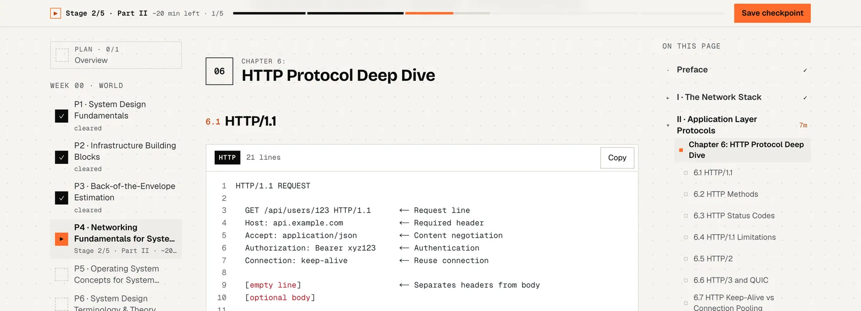
Task: Check the P5 Operating System Concepts box
Action: 62,274
